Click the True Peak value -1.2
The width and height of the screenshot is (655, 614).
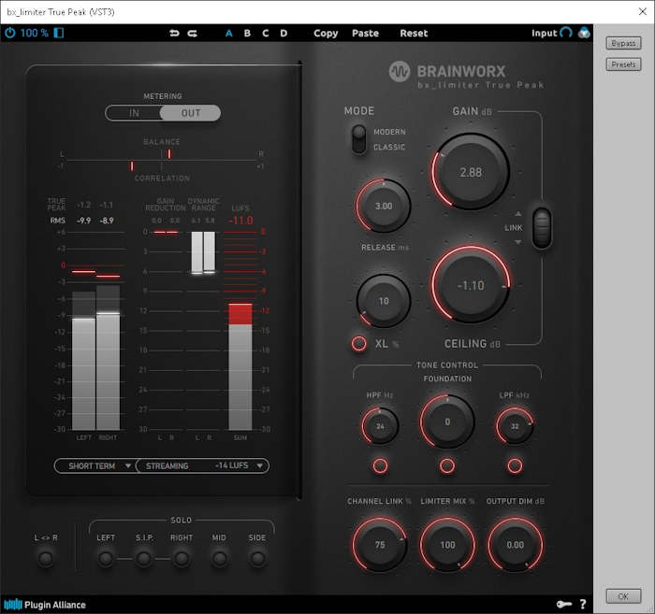coord(84,205)
